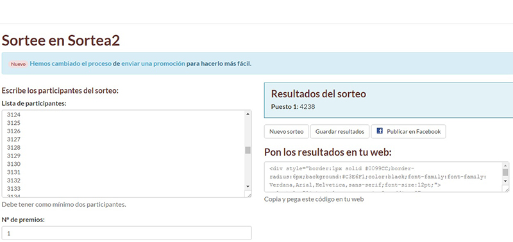The width and height of the screenshot is (513, 242).
Task: Select participant line 3126
Action: [x=13, y=131]
